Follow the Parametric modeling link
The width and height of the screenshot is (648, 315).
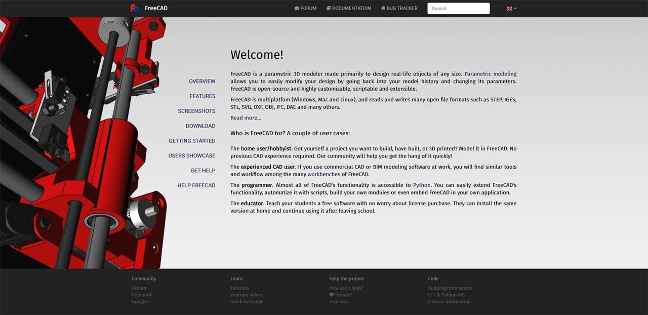[491, 74]
